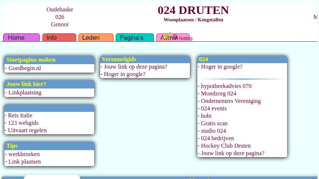Screen dimensions: 319x179
Task: Open the Ondernemers Vereniging link
Action: (x=231, y=101)
